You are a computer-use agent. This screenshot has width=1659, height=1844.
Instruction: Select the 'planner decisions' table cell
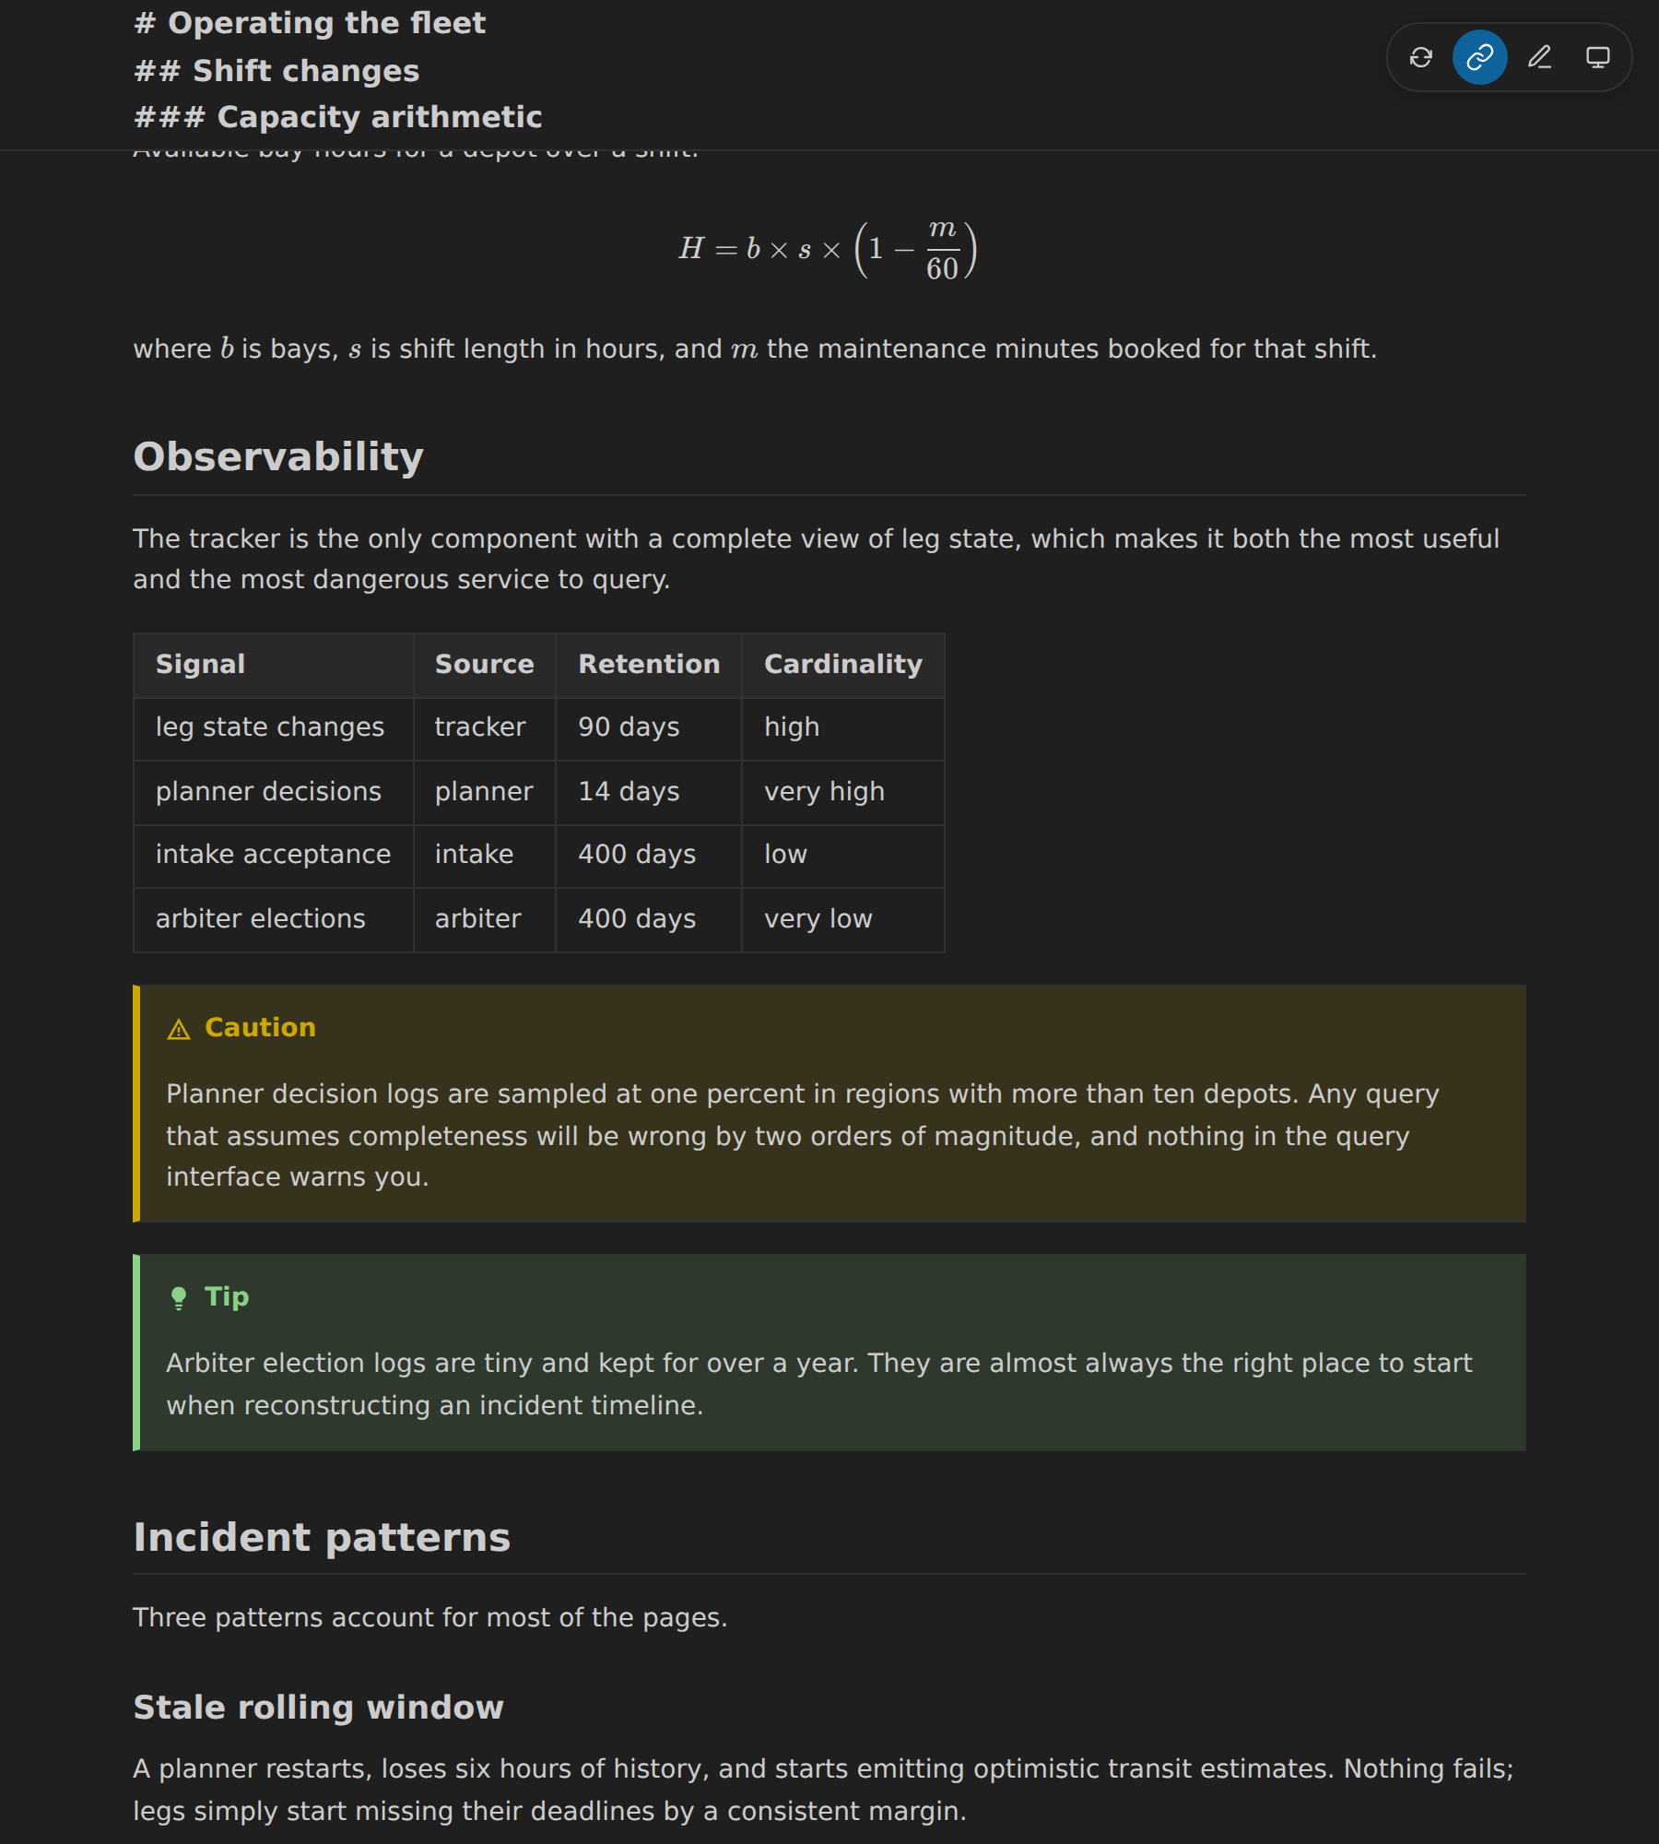tap(274, 792)
